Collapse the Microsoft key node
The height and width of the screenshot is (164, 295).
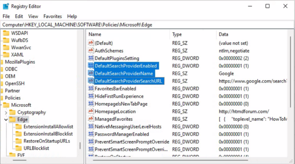coord(2,105)
